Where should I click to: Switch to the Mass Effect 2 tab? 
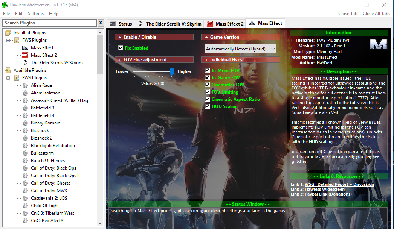point(225,24)
